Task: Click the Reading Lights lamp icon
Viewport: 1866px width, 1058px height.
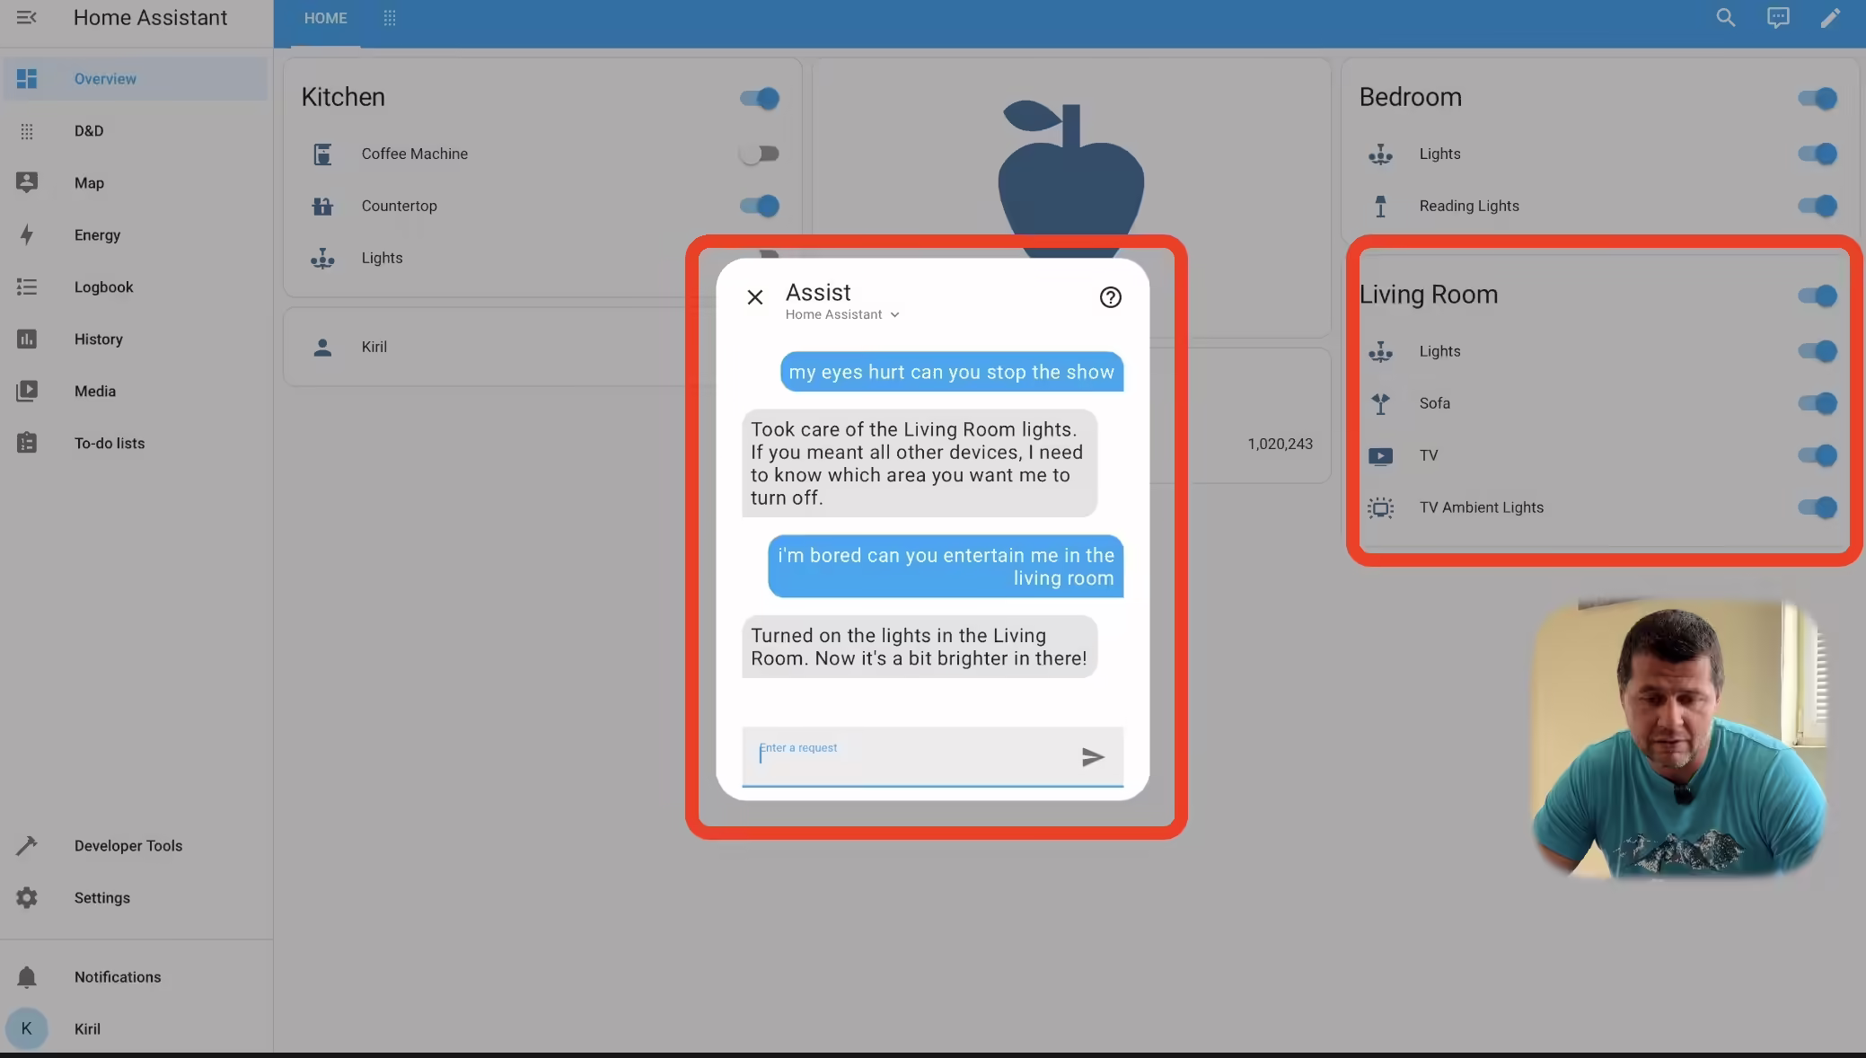Action: point(1380,207)
